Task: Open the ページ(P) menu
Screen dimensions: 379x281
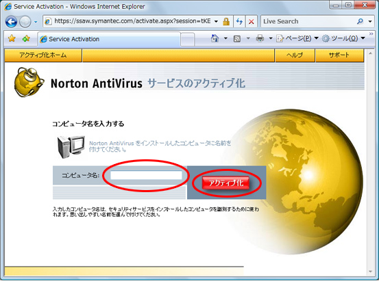Action: [x=297, y=38]
